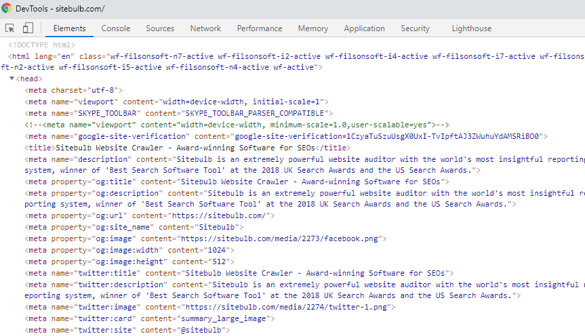Select the twitter:card meta tag
585x336 pixels.
coord(150,319)
